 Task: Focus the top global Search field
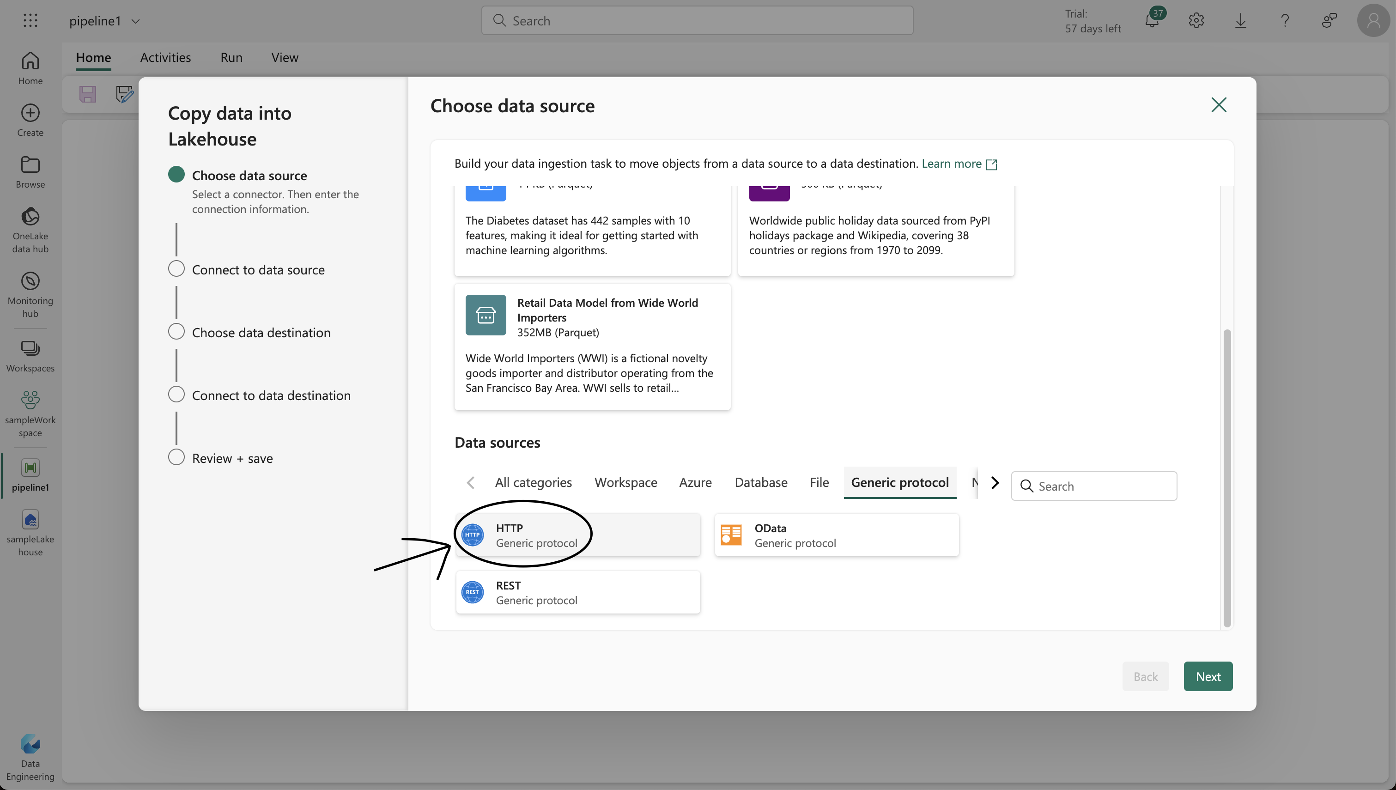(697, 21)
